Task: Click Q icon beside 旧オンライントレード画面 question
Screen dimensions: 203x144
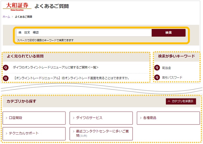Action: [6, 78]
